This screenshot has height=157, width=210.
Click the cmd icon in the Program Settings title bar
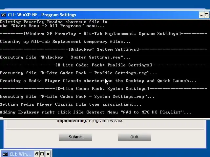click(x=3, y=15)
